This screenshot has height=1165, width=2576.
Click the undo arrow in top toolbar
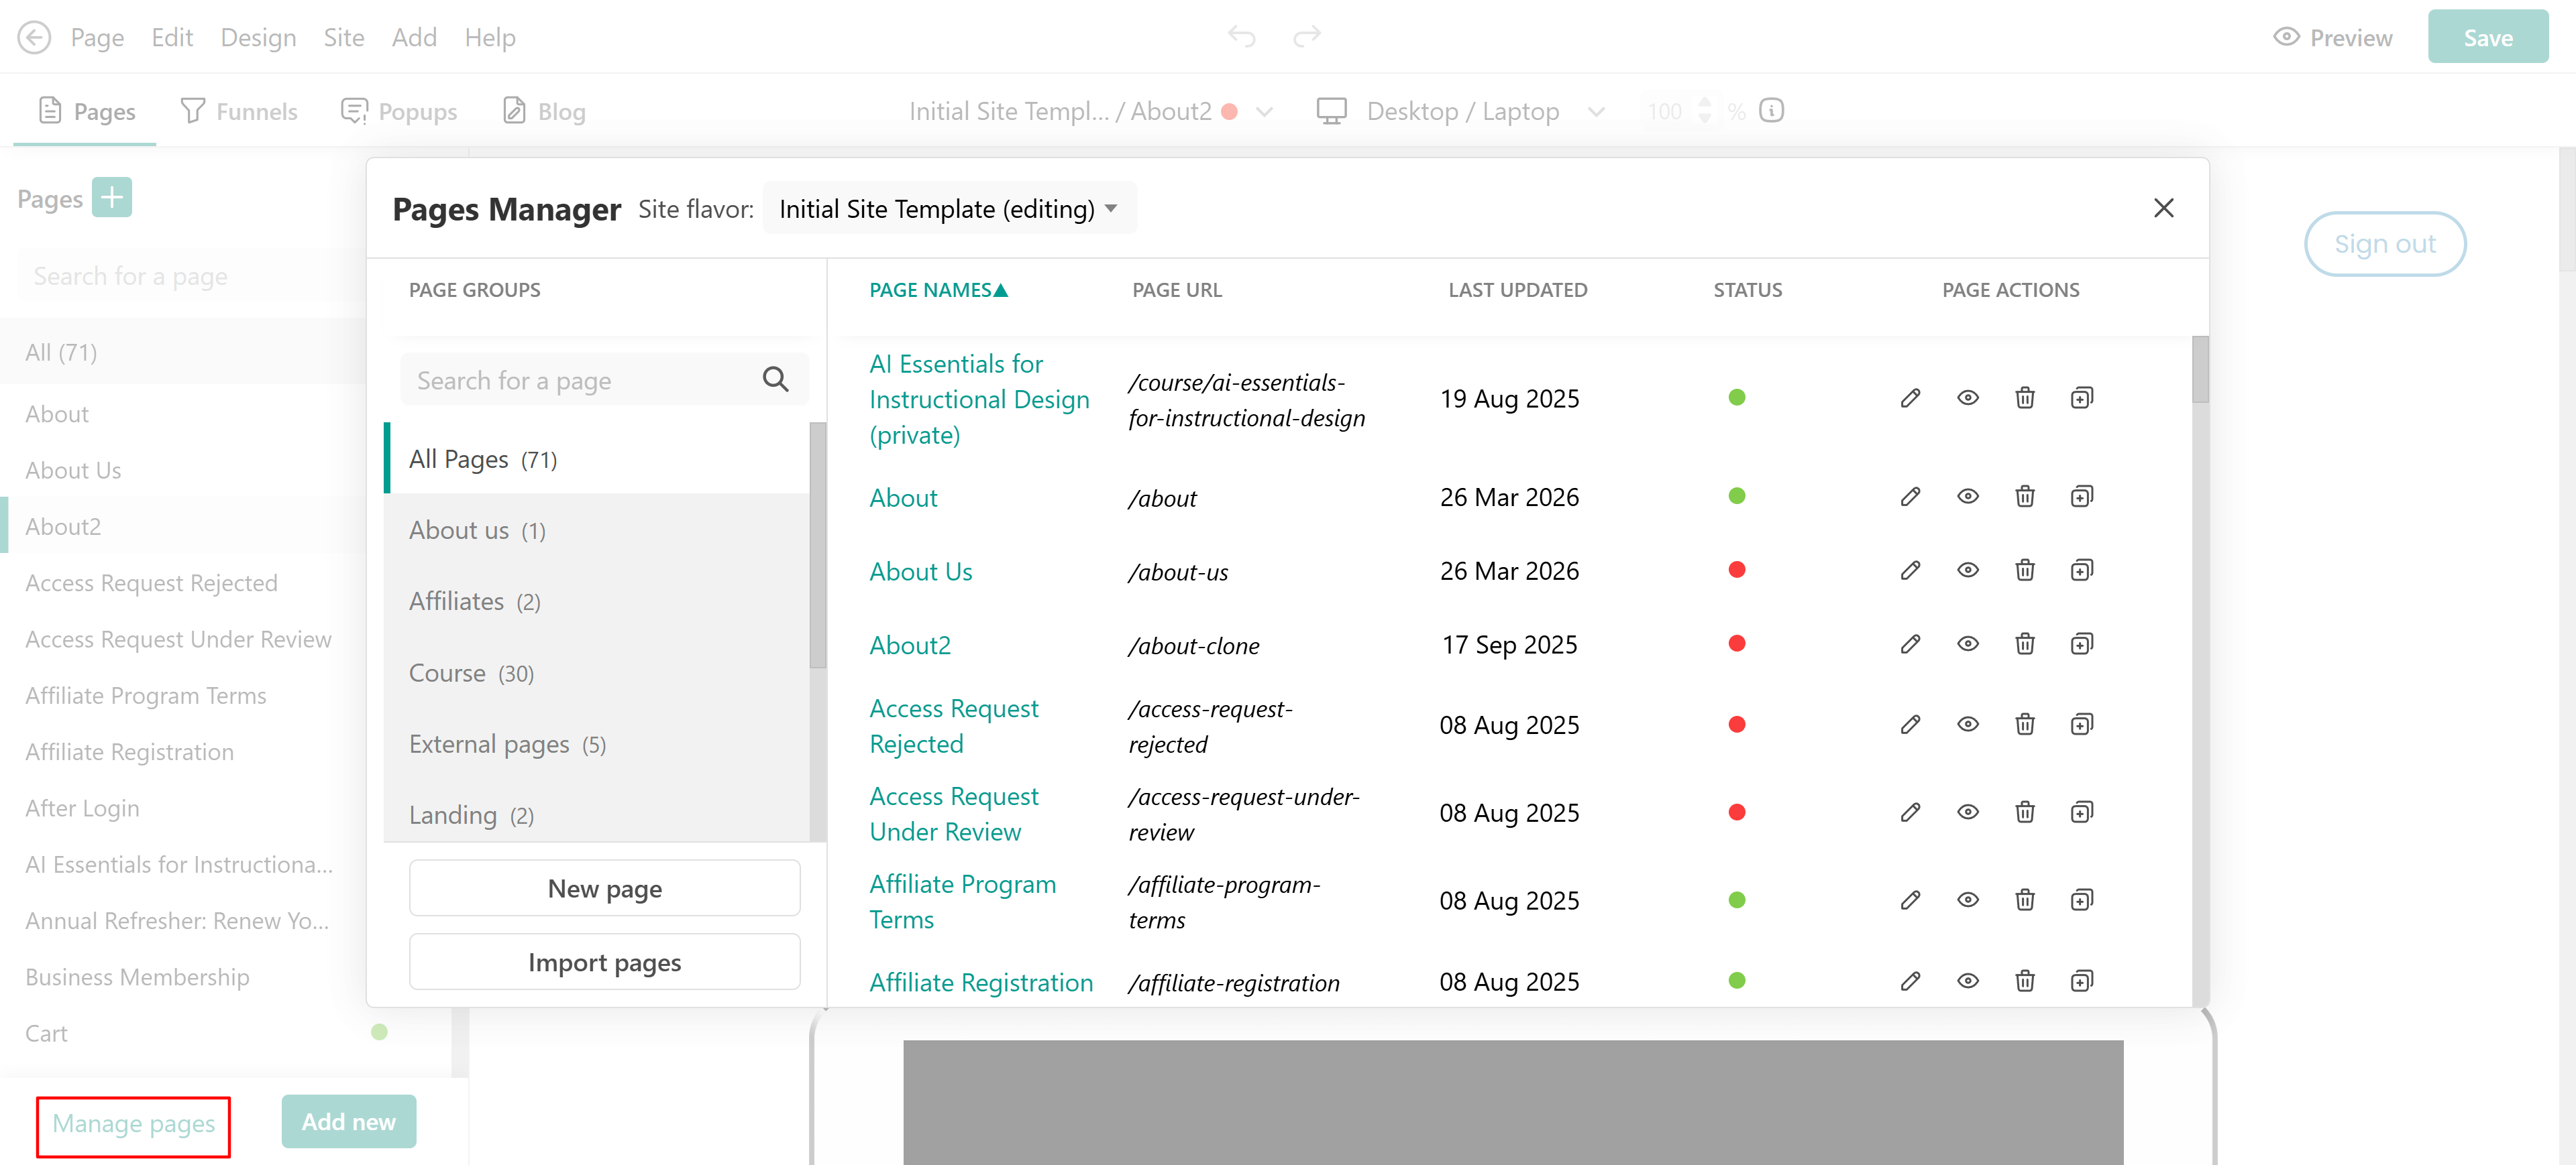(1241, 37)
